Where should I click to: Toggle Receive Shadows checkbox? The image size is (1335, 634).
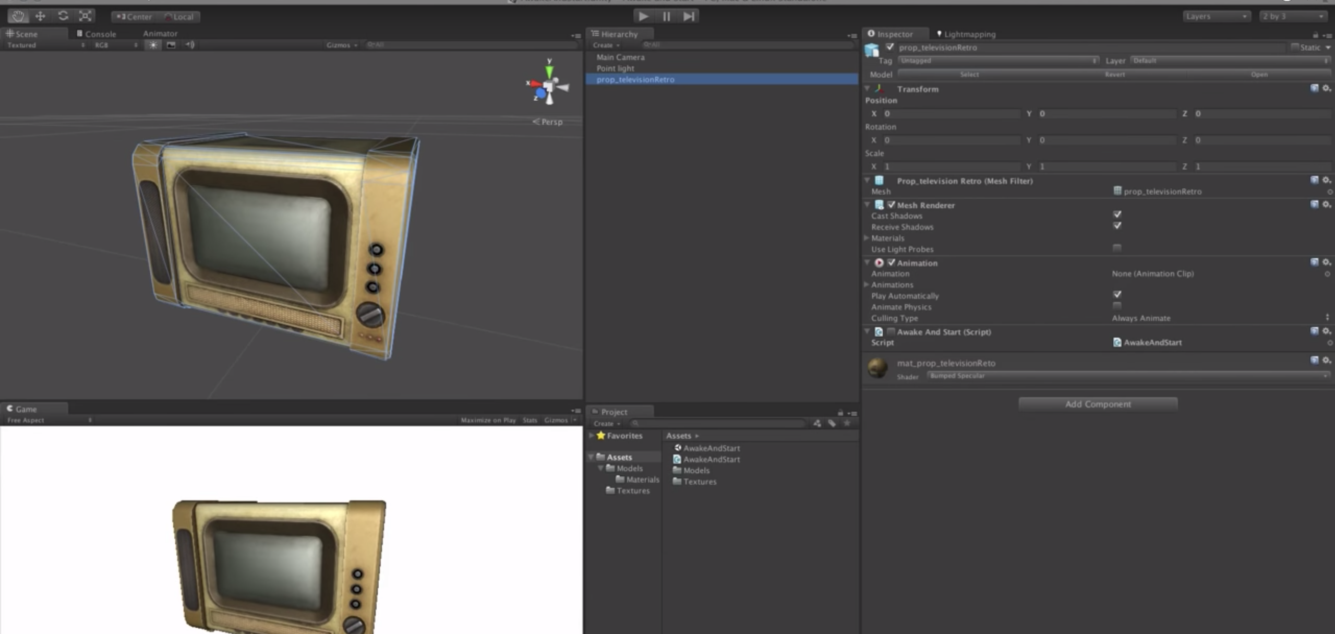(x=1116, y=225)
